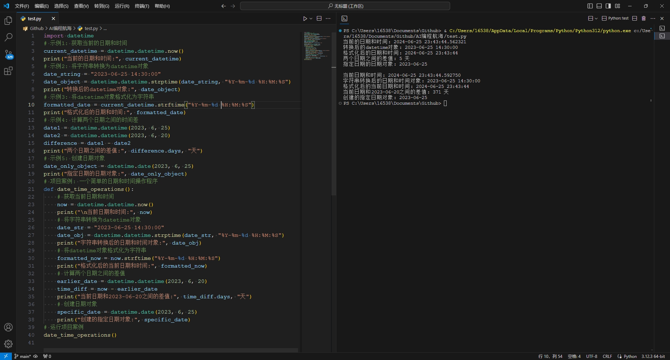
Task: Click terminal output '两个日期之间的差值: 5 天'
Action: (376, 59)
